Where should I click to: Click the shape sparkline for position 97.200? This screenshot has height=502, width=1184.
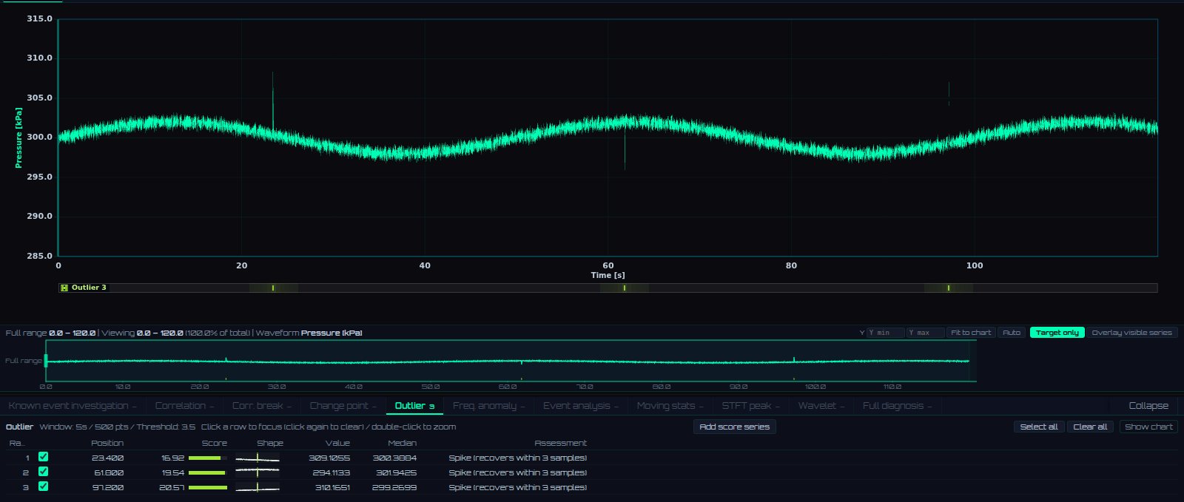[258, 487]
